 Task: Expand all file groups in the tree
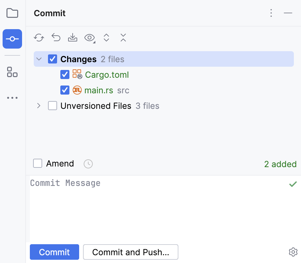[x=106, y=38]
